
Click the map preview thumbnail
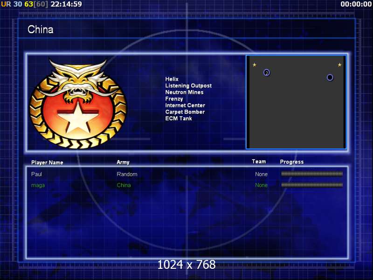(x=296, y=102)
